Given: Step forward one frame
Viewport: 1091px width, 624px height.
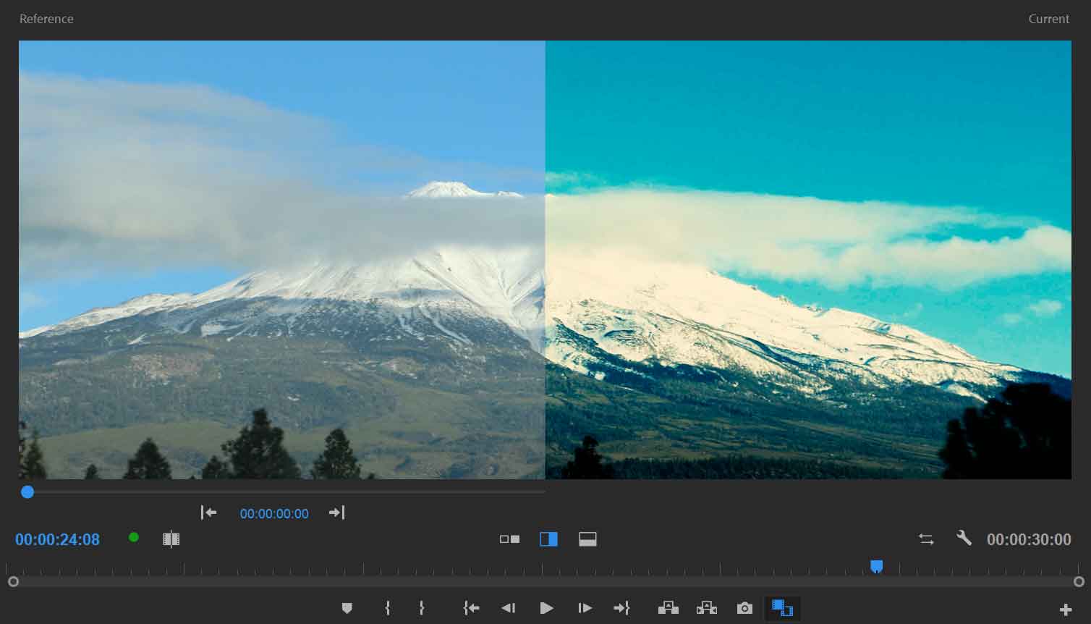Looking at the screenshot, I should coord(585,608).
